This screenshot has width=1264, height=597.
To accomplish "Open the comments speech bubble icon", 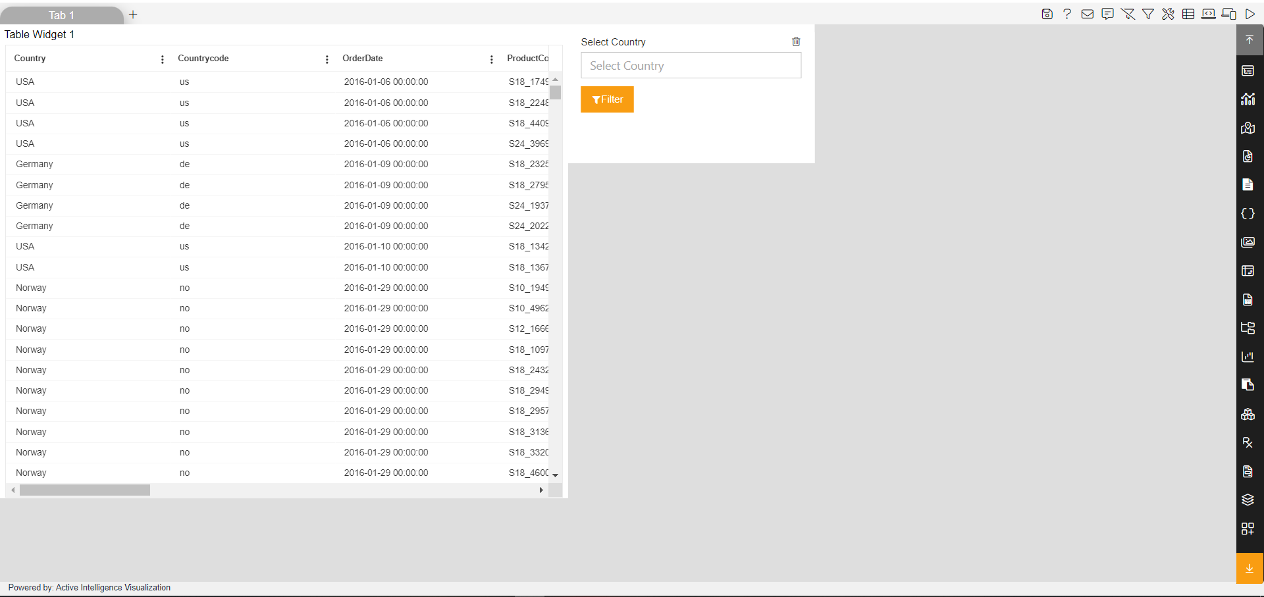I will click(x=1108, y=14).
